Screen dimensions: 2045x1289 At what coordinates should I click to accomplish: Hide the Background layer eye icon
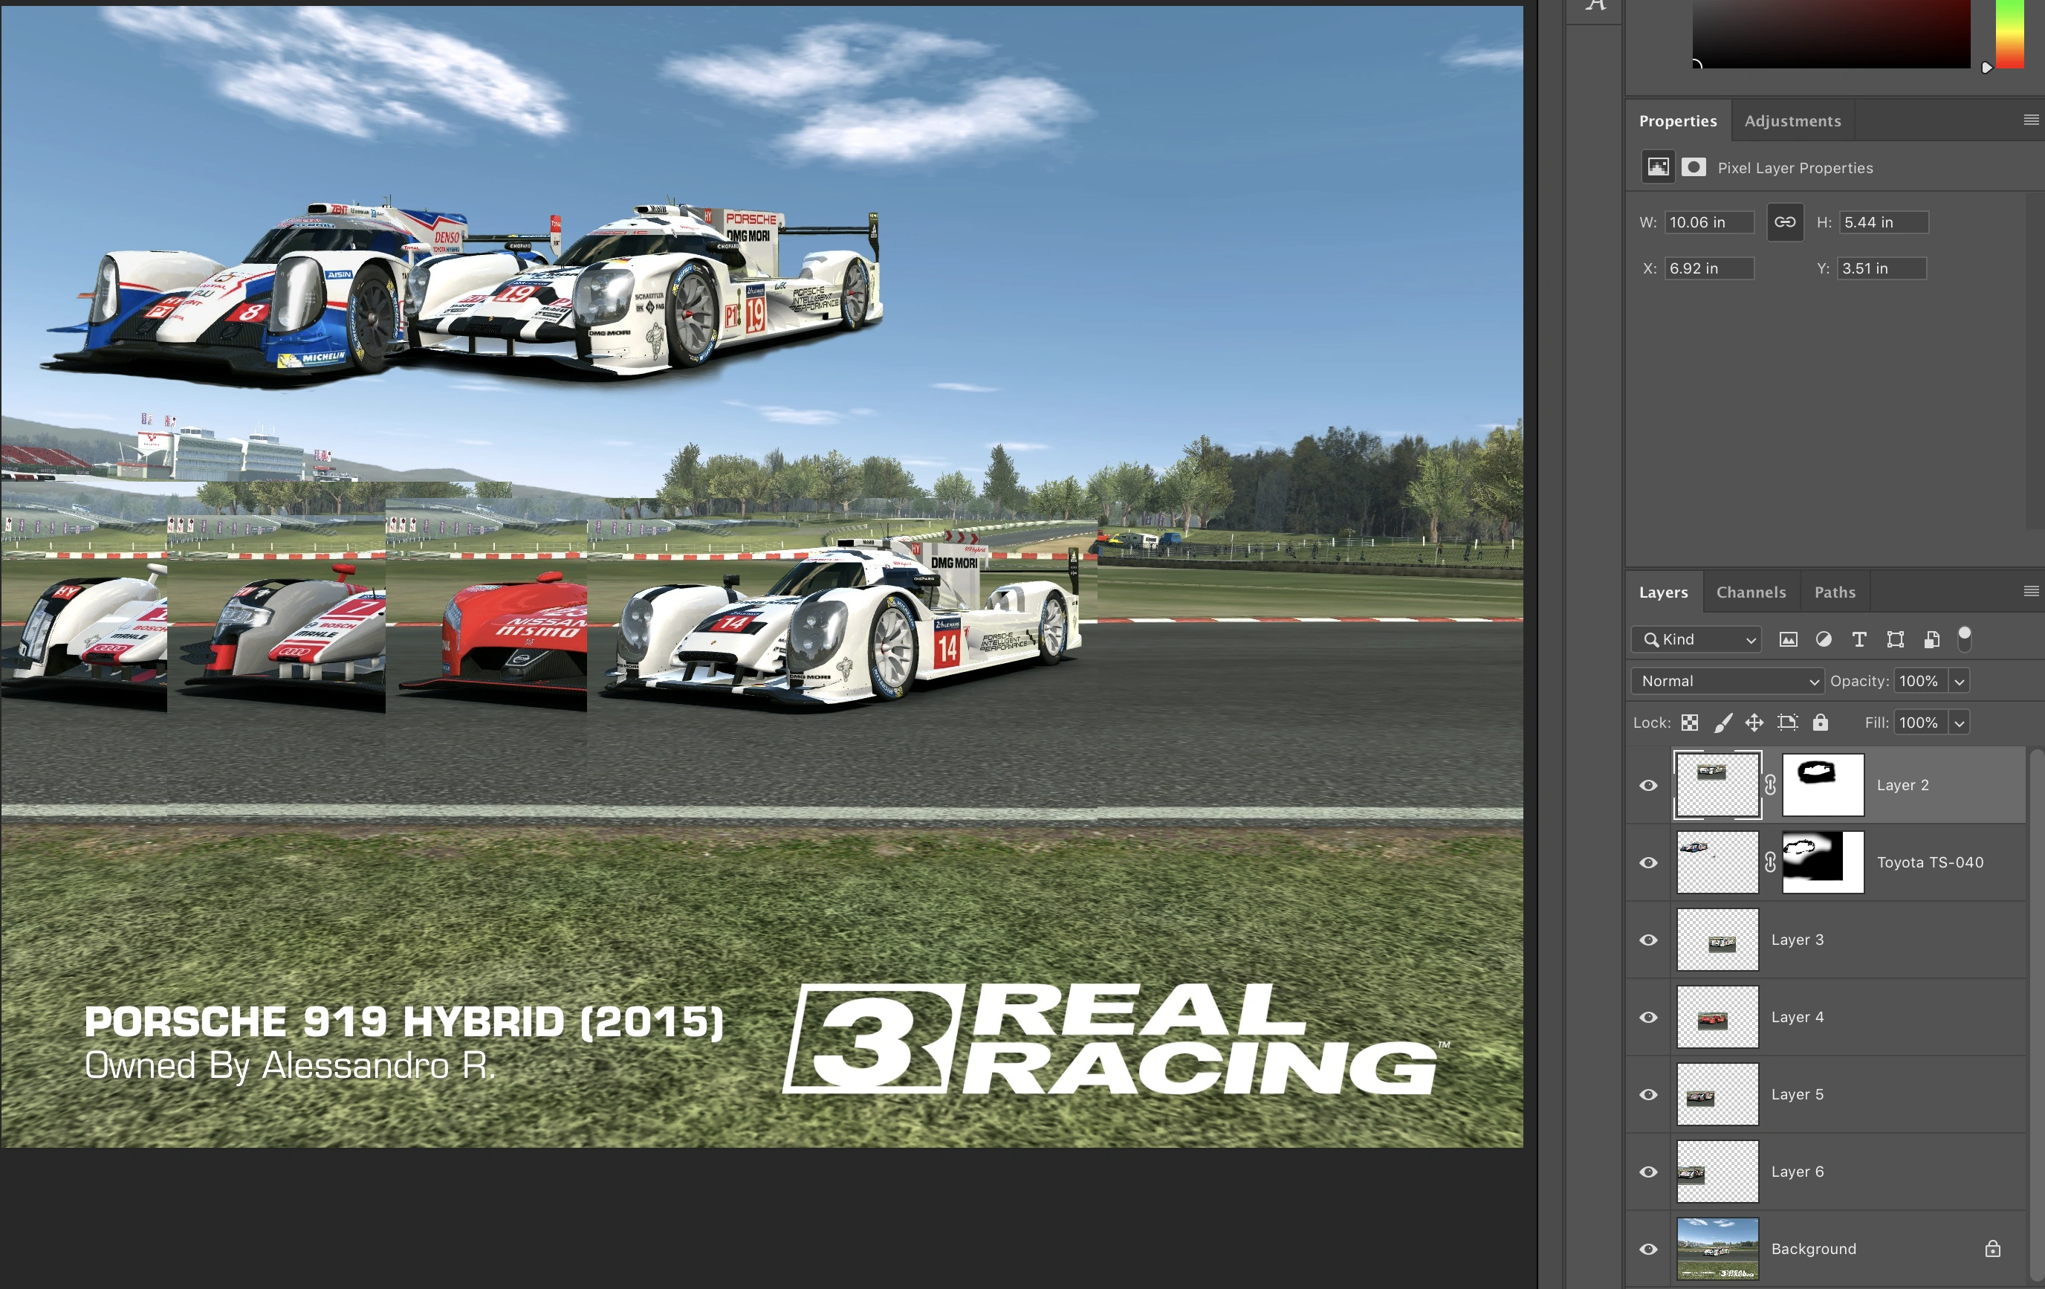click(1648, 1249)
